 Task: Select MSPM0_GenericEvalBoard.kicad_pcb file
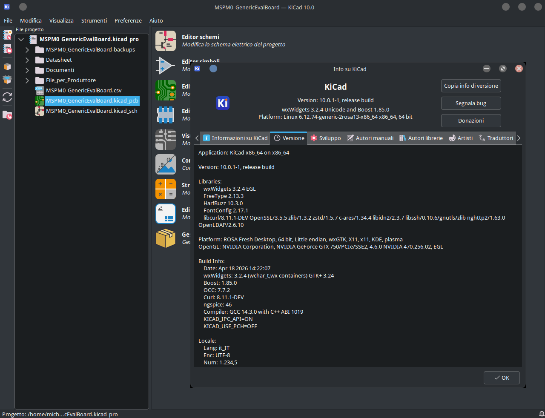point(92,100)
